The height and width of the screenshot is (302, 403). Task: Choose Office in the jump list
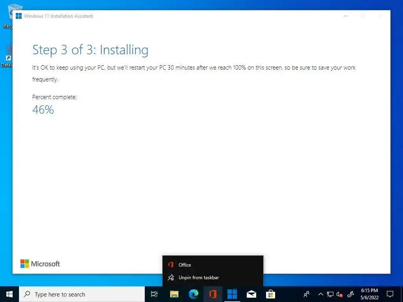click(213, 265)
